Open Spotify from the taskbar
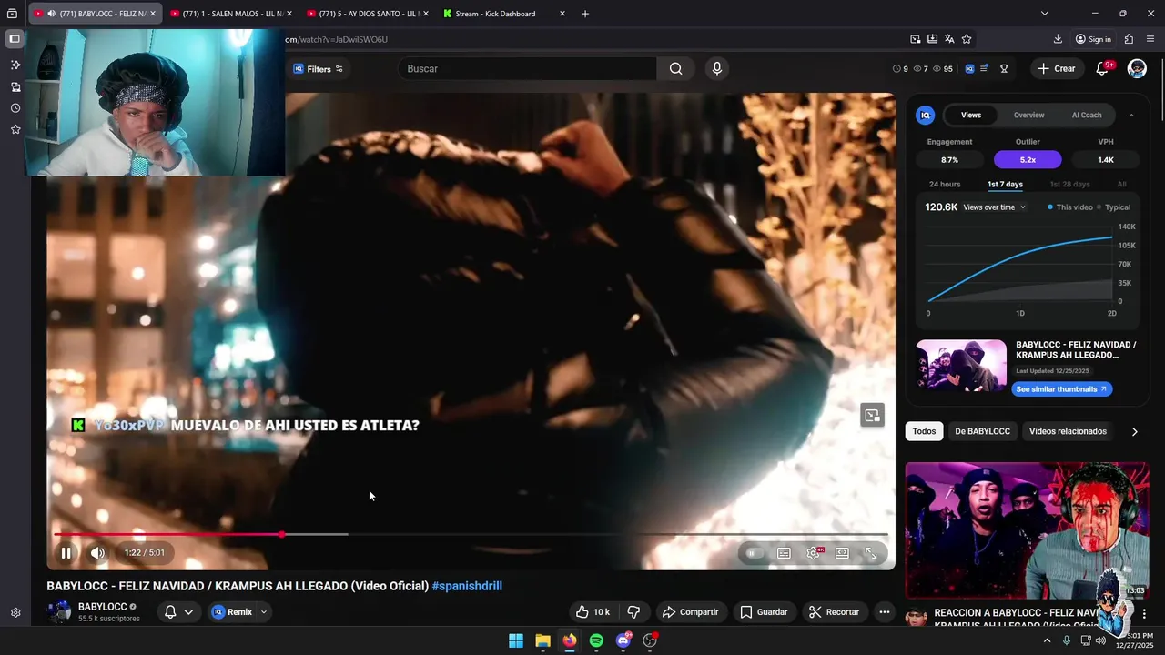This screenshot has height=655, width=1165. [596, 640]
